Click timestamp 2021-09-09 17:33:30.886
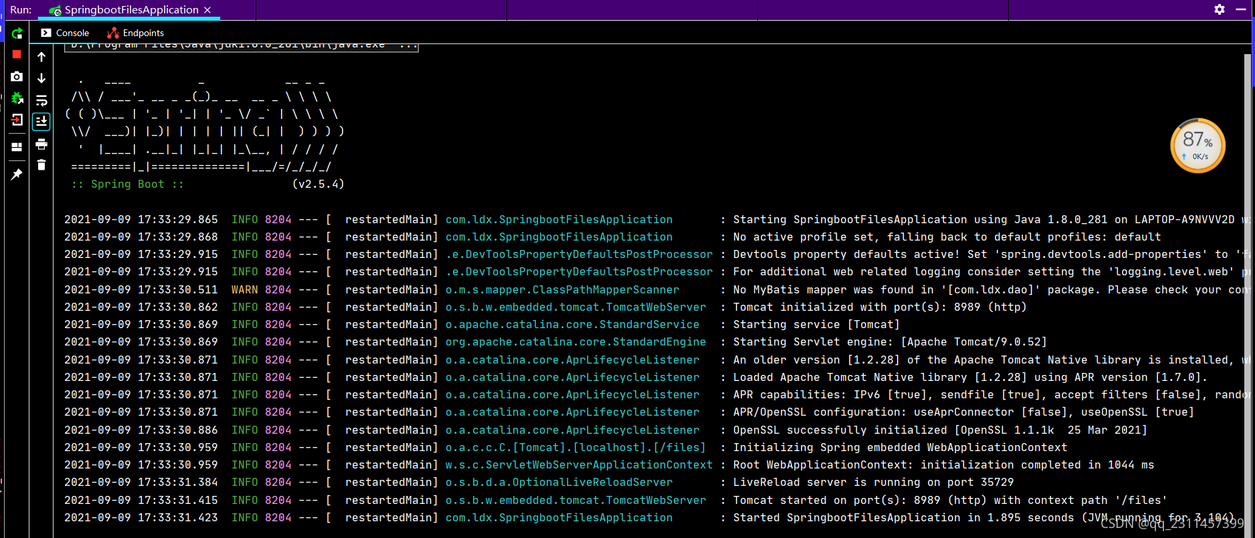This screenshot has height=538, width=1255. click(141, 430)
